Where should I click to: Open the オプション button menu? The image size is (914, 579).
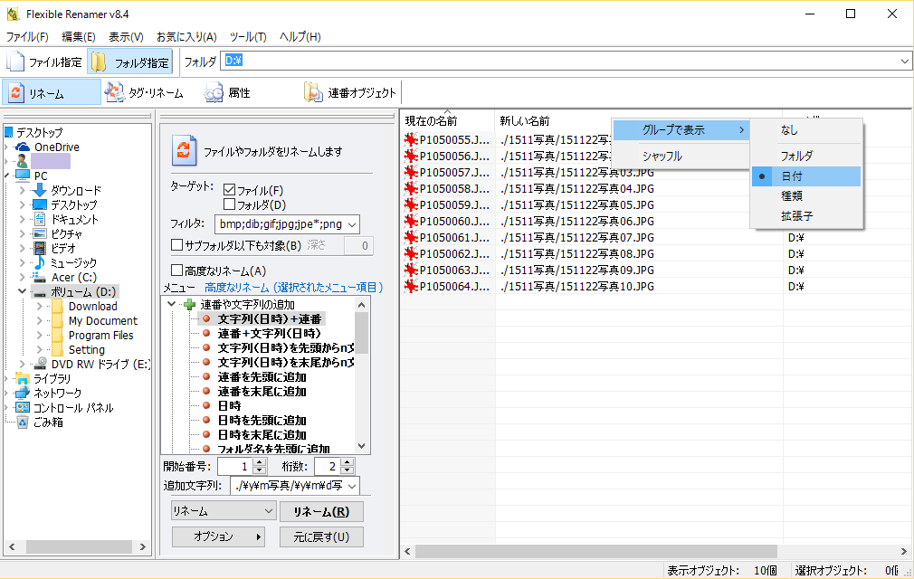click(x=218, y=536)
